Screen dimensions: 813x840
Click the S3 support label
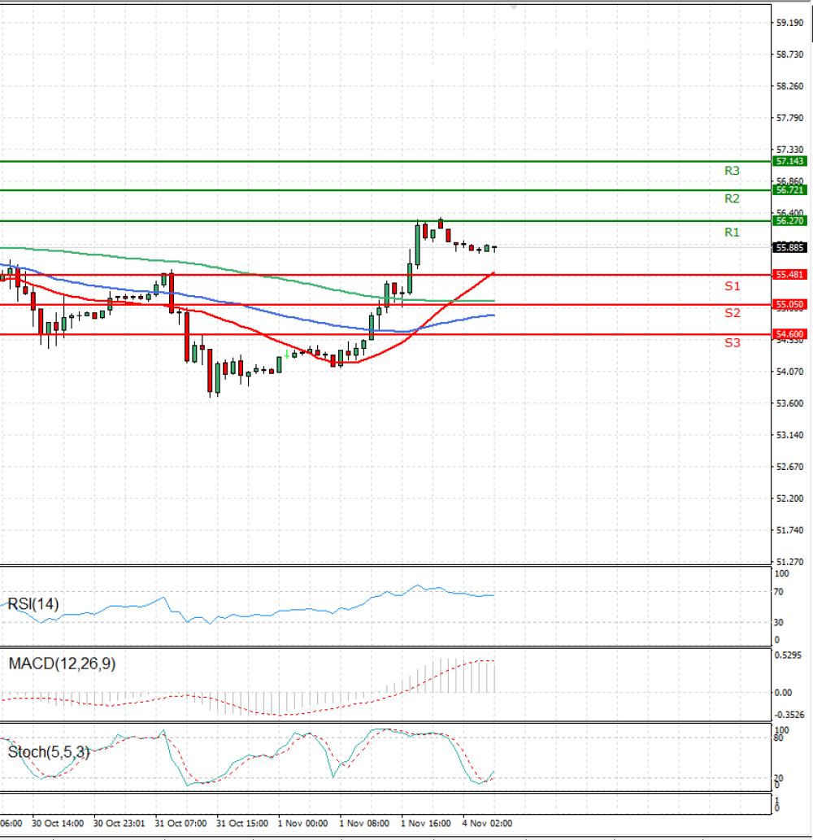click(733, 343)
